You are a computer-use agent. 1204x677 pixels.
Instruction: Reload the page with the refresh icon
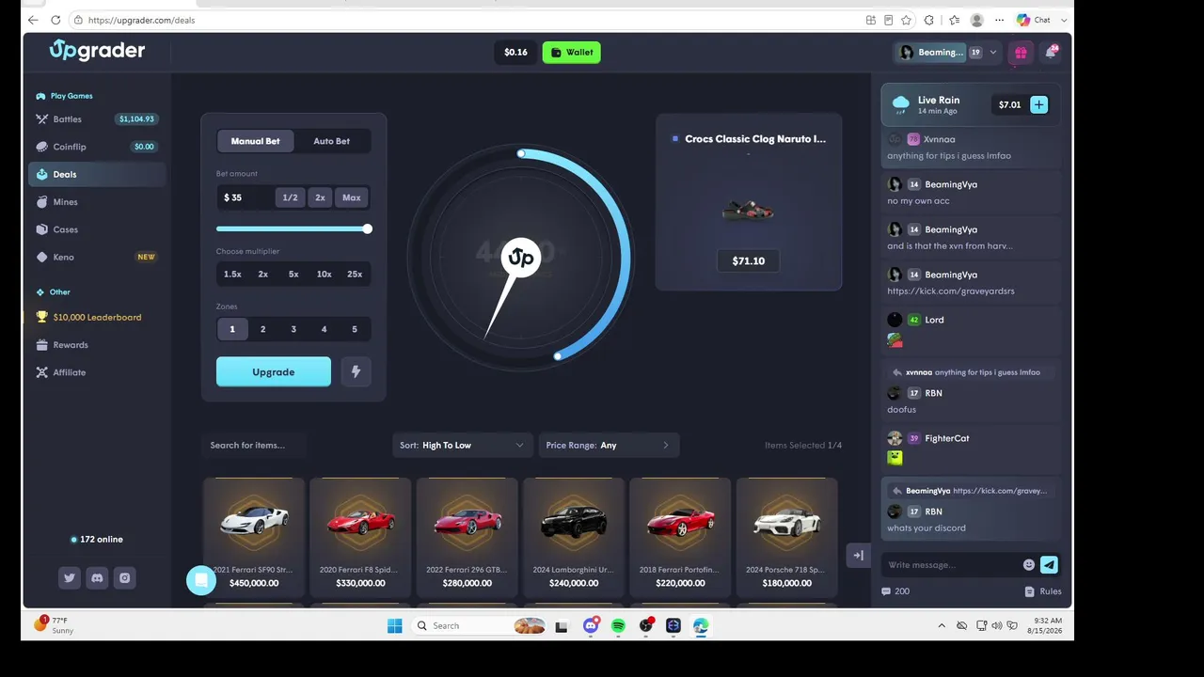(x=55, y=20)
